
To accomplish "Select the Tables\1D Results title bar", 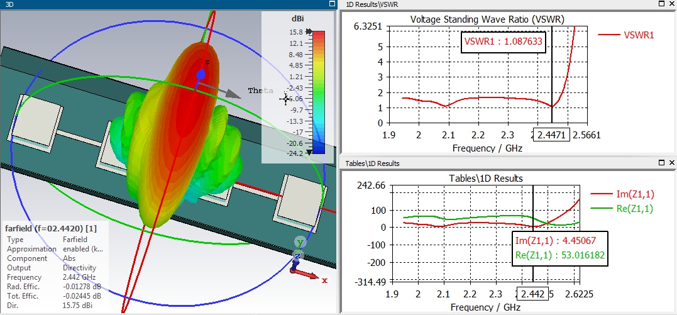I will (x=509, y=163).
